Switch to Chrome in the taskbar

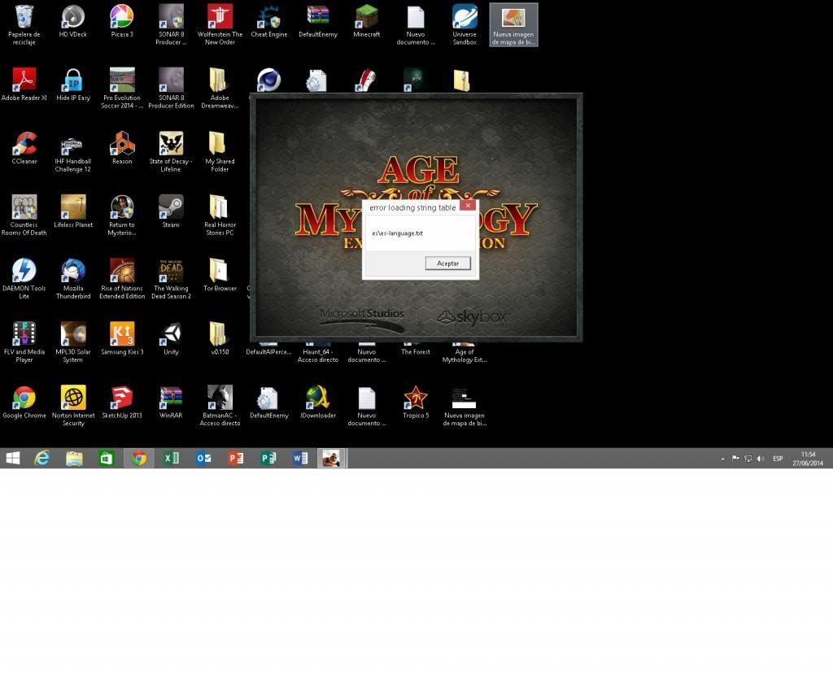[x=139, y=458]
